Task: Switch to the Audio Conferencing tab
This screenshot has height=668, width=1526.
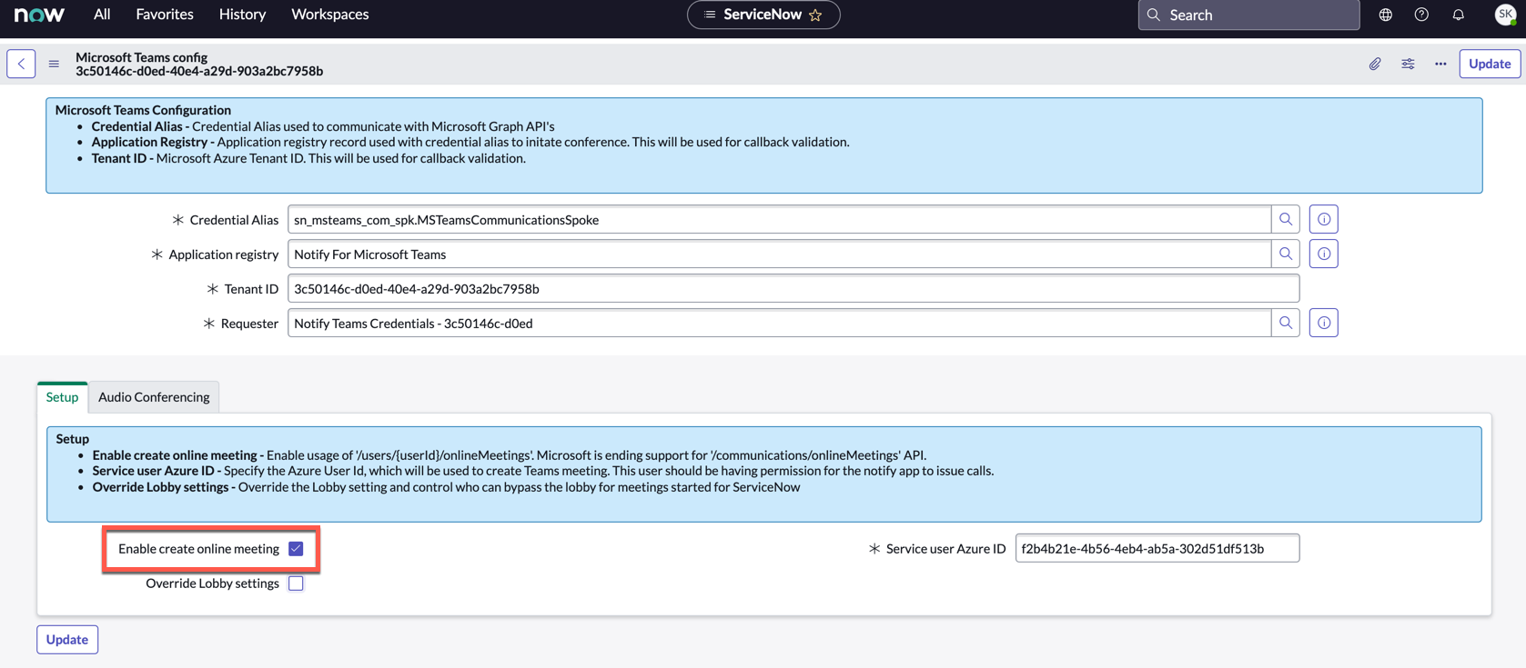Action: pyautogui.click(x=154, y=397)
